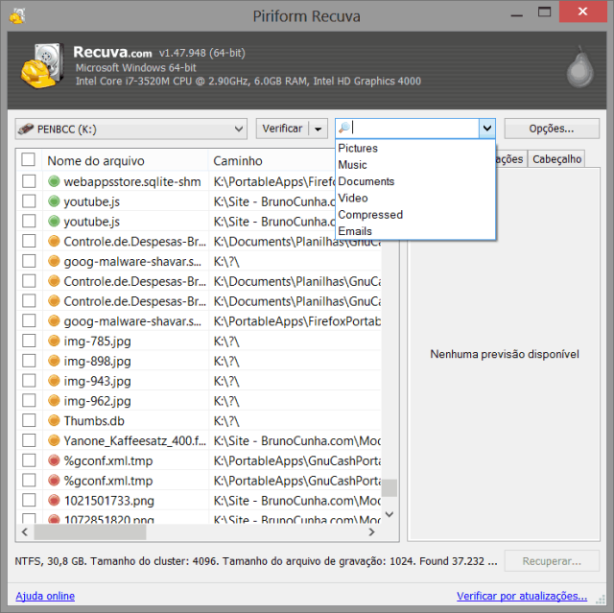Click the magnifier icon in the filter box

pyautogui.click(x=344, y=128)
